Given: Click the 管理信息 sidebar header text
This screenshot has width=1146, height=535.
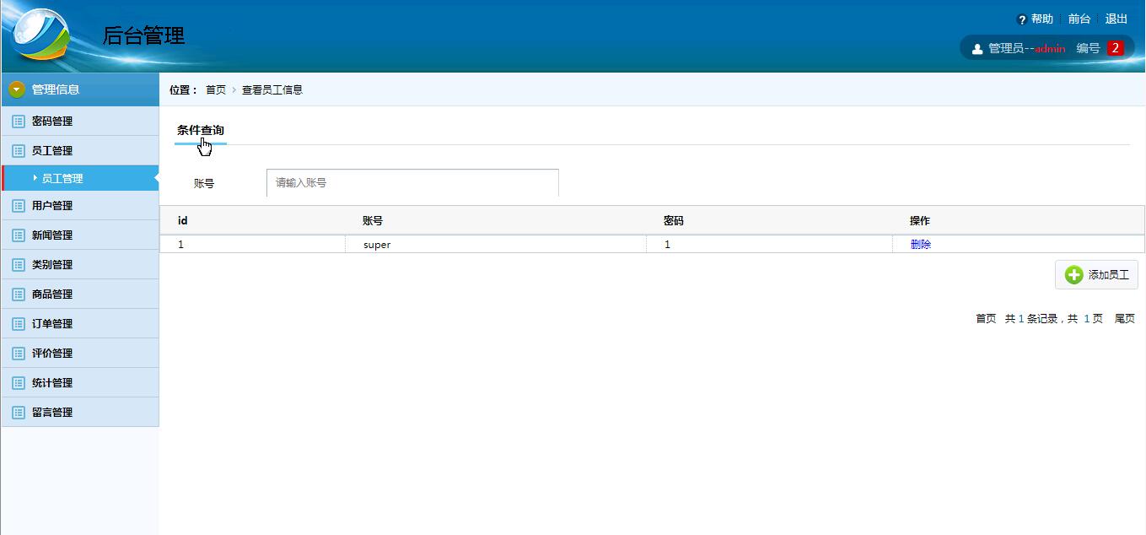Looking at the screenshot, I should tap(56, 89).
